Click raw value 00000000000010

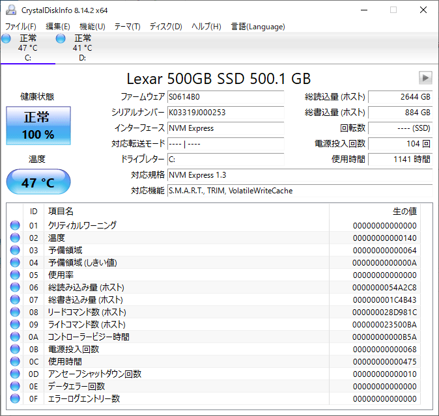coord(385,374)
